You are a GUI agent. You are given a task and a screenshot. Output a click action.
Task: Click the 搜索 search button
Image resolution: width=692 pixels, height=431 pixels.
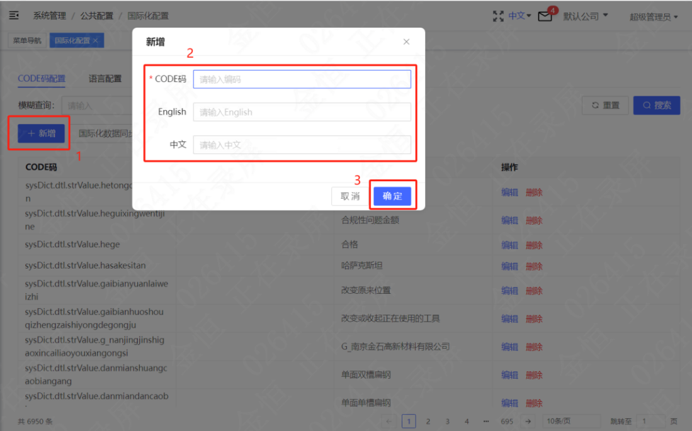pyautogui.click(x=657, y=106)
